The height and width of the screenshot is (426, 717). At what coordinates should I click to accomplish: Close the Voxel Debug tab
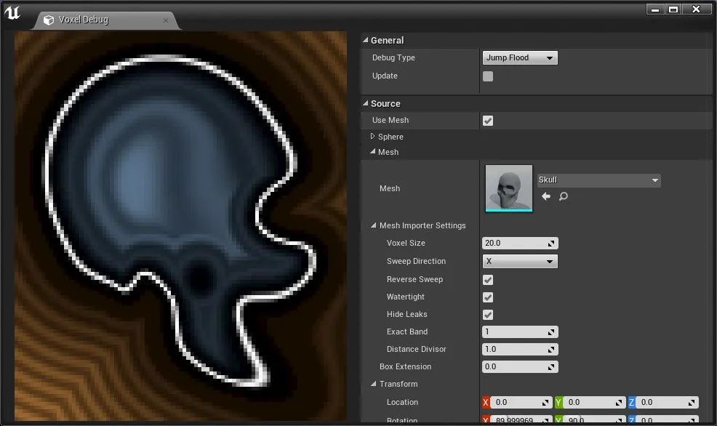[x=165, y=20]
